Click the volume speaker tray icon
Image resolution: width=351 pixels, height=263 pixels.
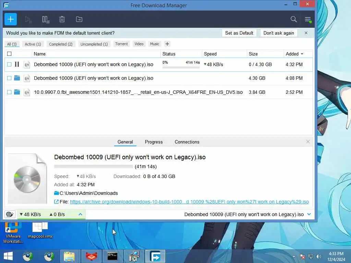[x=318, y=256]
